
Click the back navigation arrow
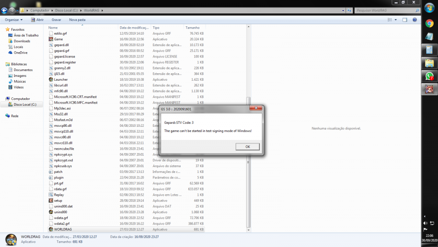pyautogui.click(x=4, y=11)
